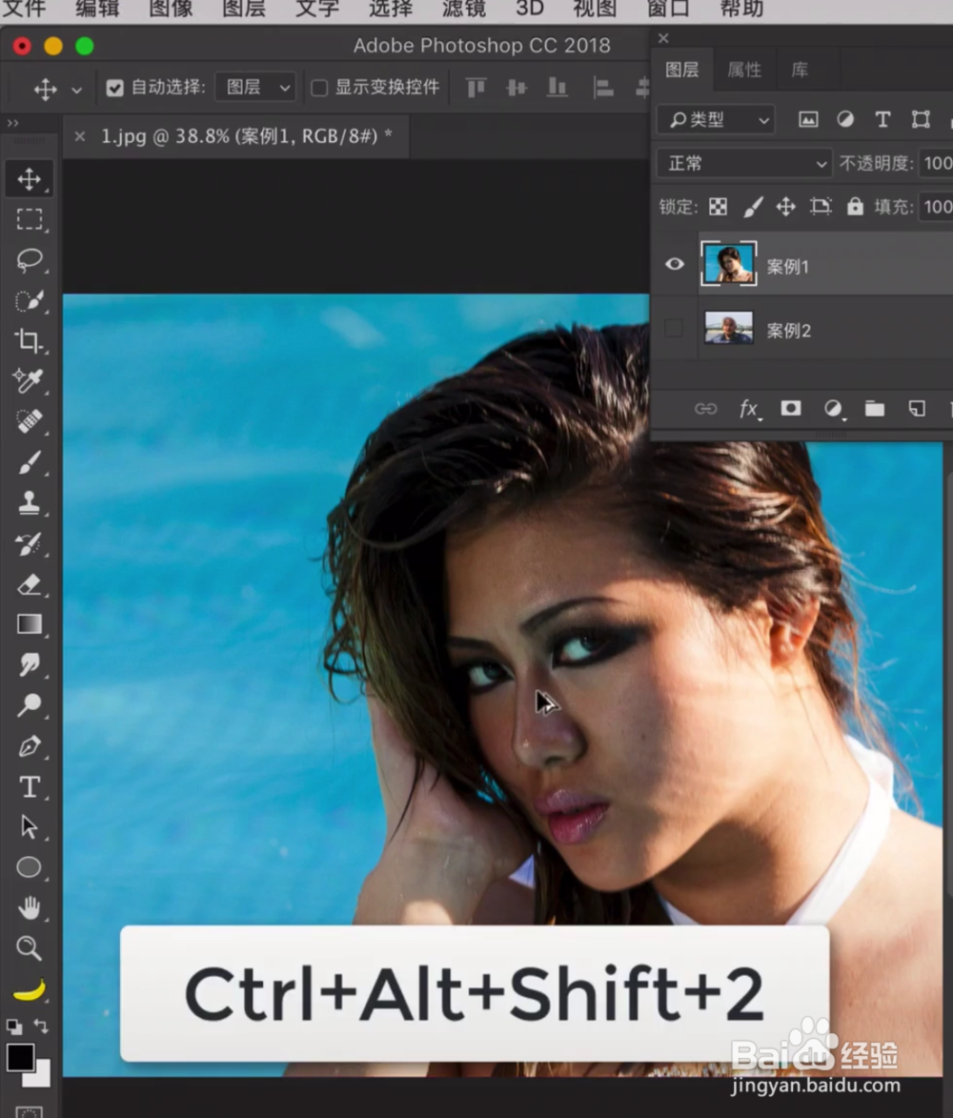Expand the collapsed toolbar double arrows

pyautogui.click(x=12, y=123)
